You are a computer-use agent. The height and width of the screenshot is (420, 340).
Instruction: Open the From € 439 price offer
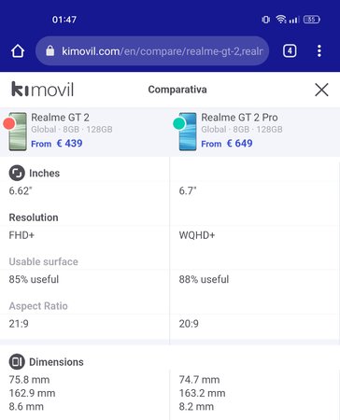coord(57,144)
